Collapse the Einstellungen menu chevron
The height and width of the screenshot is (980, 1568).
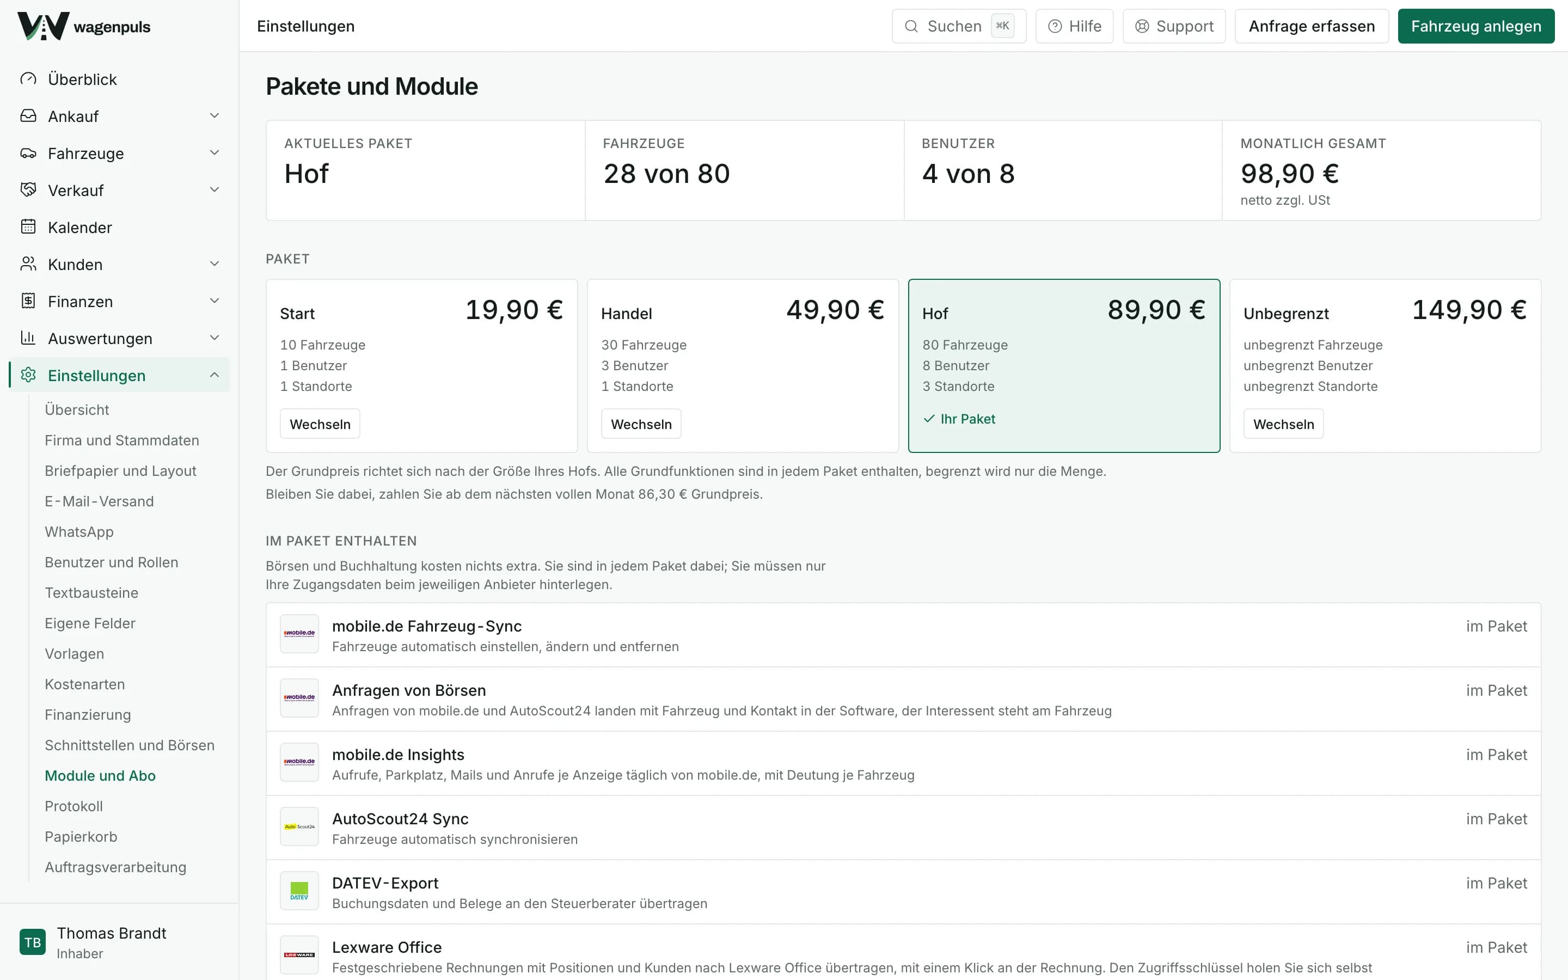coord(215,375)
